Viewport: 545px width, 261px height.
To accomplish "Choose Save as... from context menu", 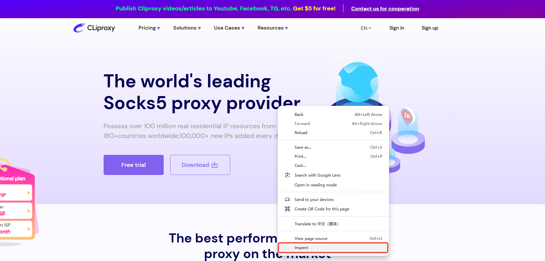I will coord(333,147).
